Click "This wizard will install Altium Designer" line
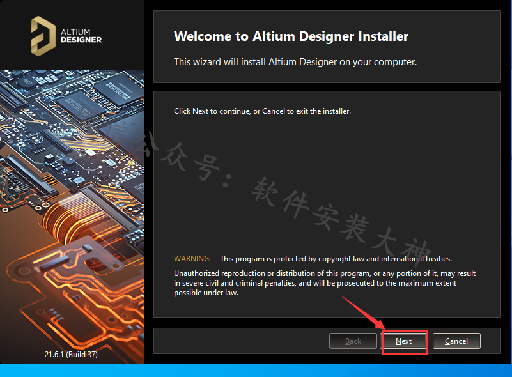Image resolution: width=512 pixels, height=377 pixels. [295, 62]
